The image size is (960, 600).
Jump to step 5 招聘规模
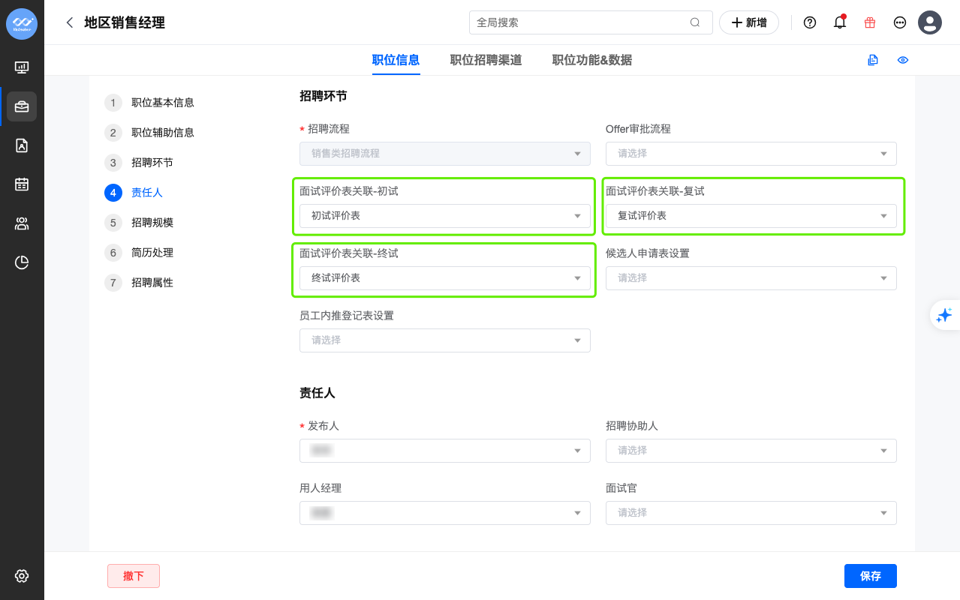point(152,223)
